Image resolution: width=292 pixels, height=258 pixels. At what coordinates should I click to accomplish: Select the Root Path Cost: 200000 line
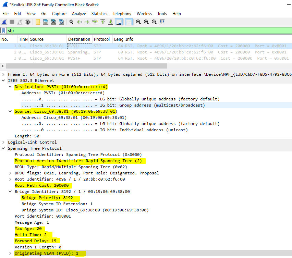point(42,185)
